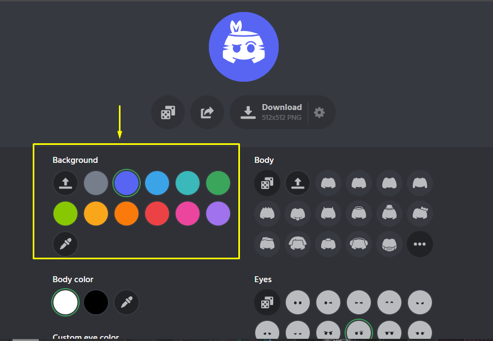The width and height of the screenshot is (493, 341).
Task: Select the raised eyebrow eyes option
Action: 358,330
